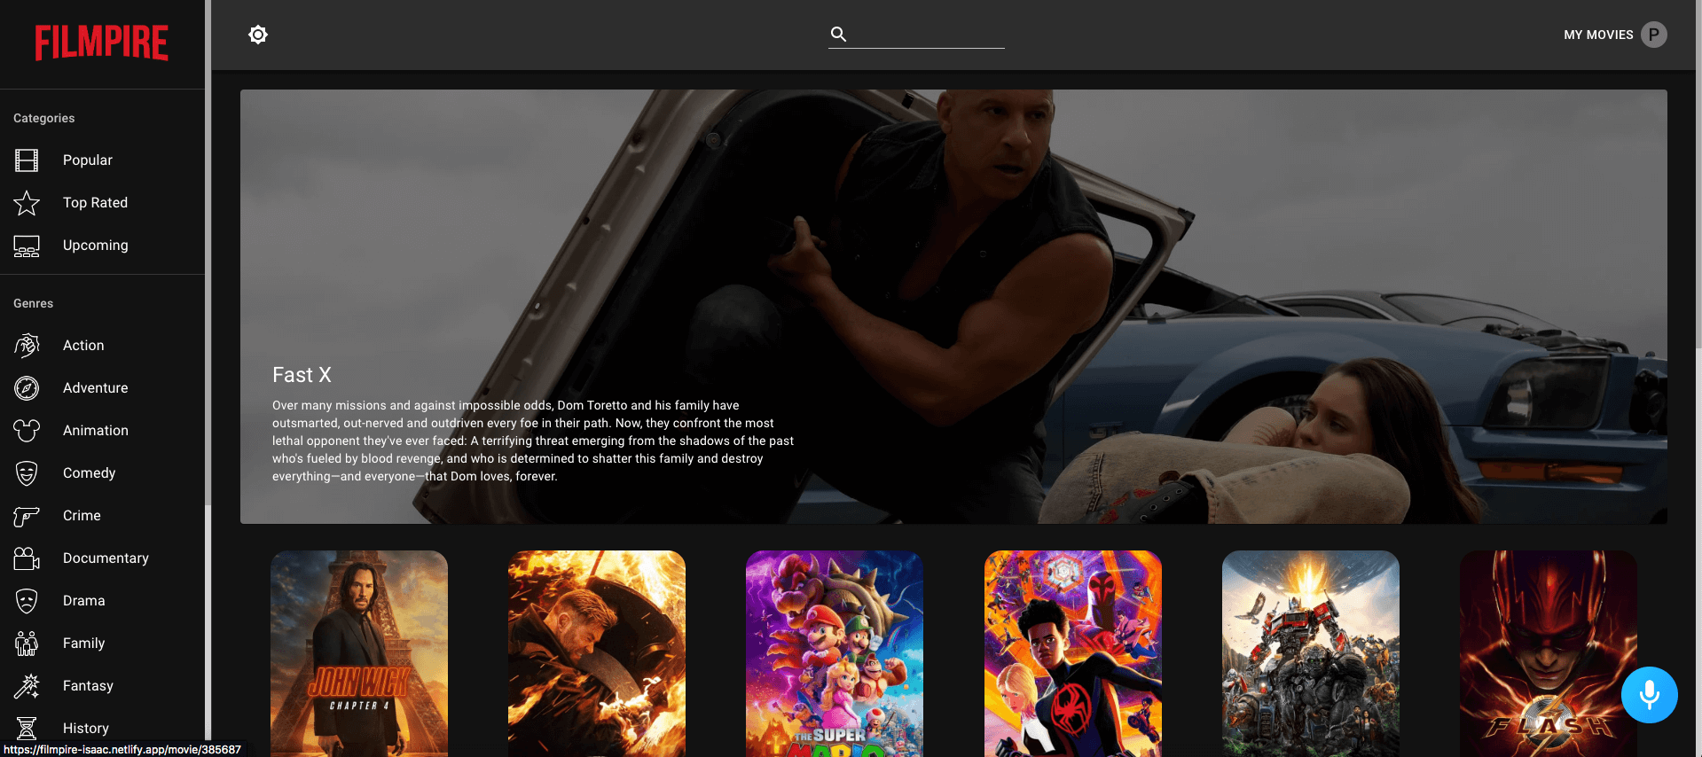
Task: Select the Crime gun icon
Action: coord(27,516)
